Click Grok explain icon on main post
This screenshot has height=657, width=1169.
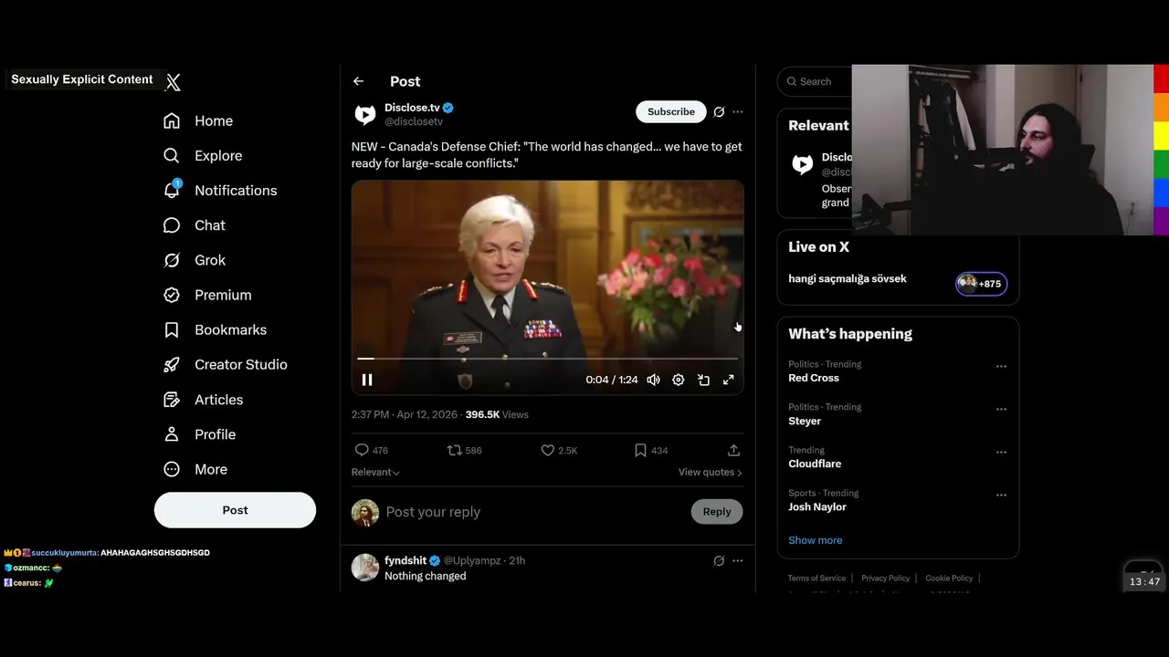click(719, 111)
